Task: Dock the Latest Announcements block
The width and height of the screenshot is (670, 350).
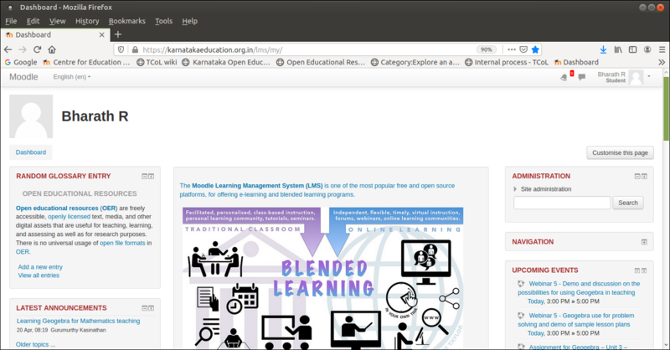Action: 152,308
